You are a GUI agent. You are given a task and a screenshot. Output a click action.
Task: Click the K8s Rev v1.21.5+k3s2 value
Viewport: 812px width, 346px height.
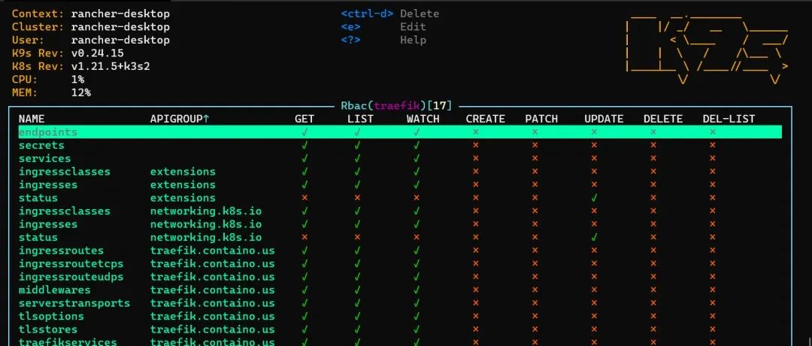[111, 66]
